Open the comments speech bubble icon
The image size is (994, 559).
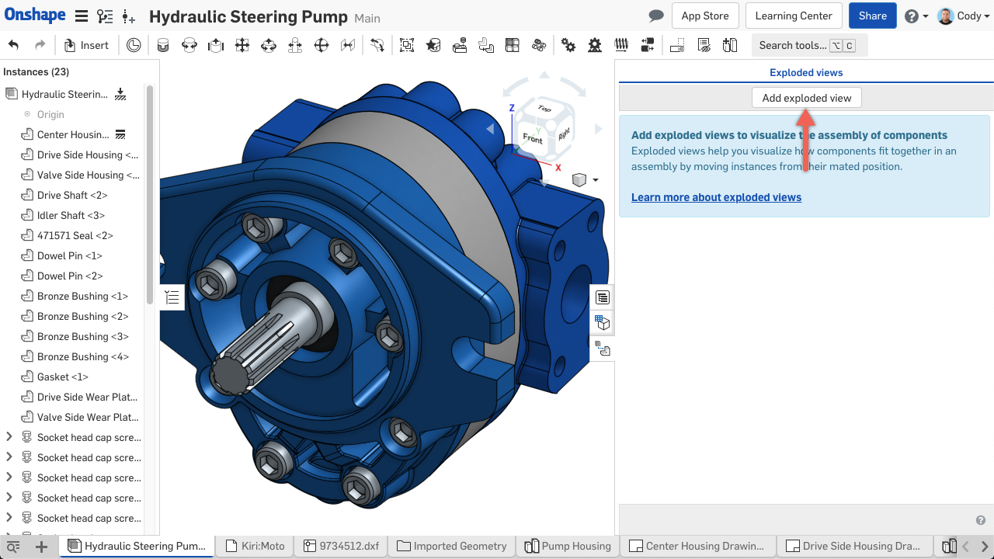(656, 16)
